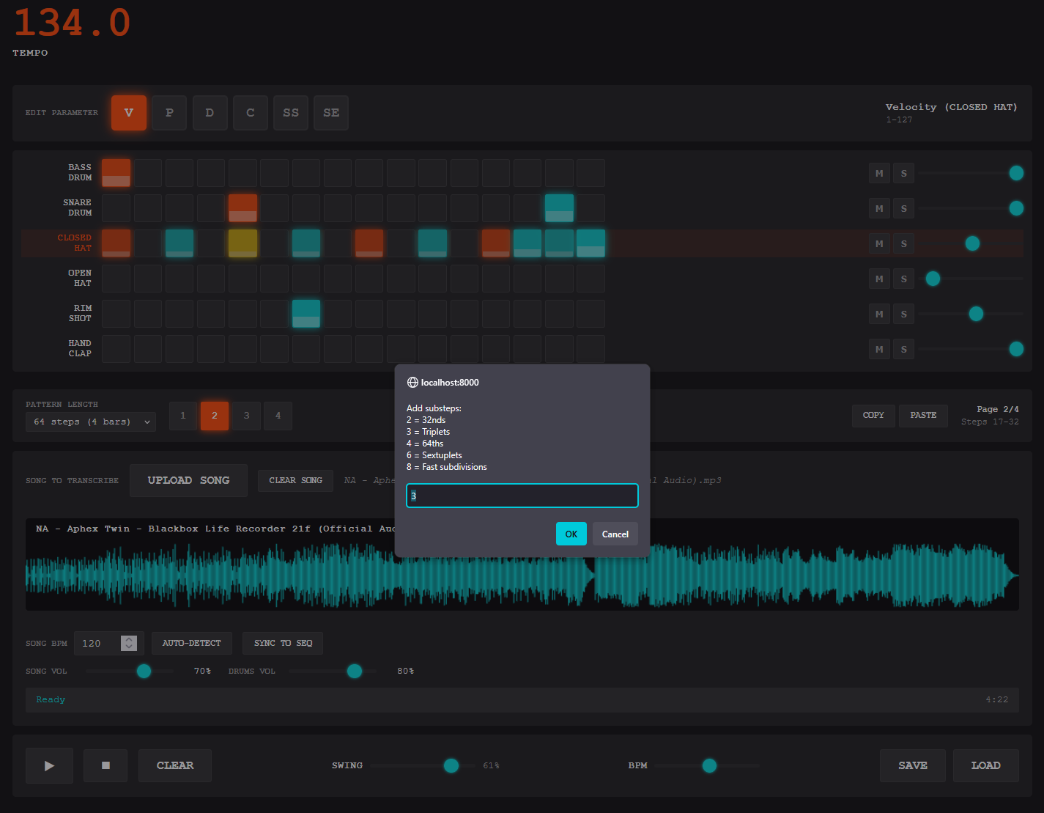Select the V velocity edit parameter
The height and width of the screenshot is (813, 1044).
(129, 113)
